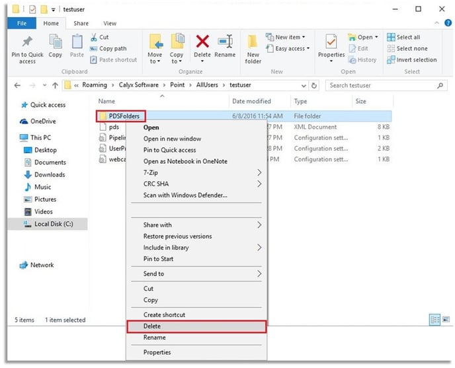Open the File tab
The width and height of the screenshot is (455, 368).
point(22,23)
